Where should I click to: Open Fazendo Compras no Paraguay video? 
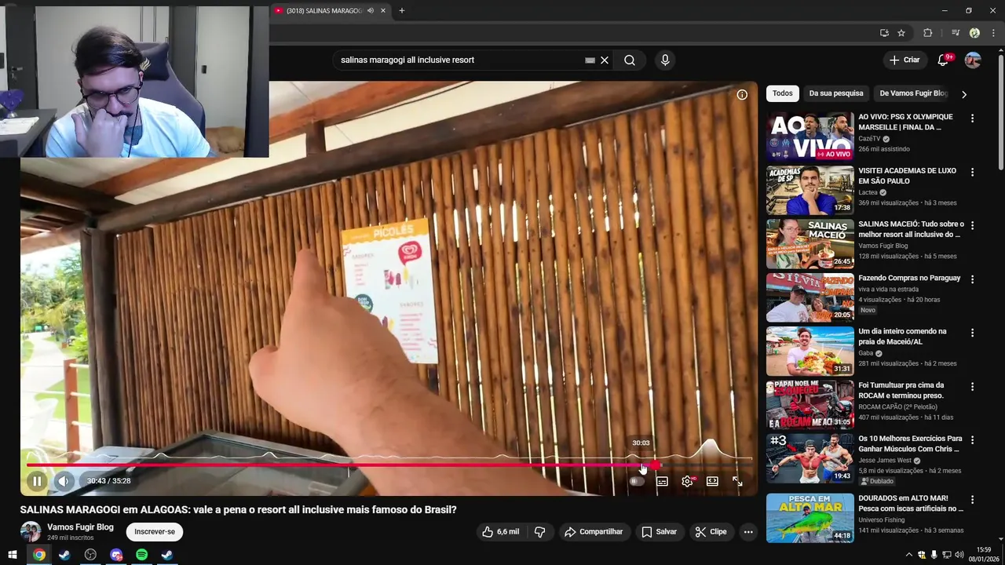(909, 278)
